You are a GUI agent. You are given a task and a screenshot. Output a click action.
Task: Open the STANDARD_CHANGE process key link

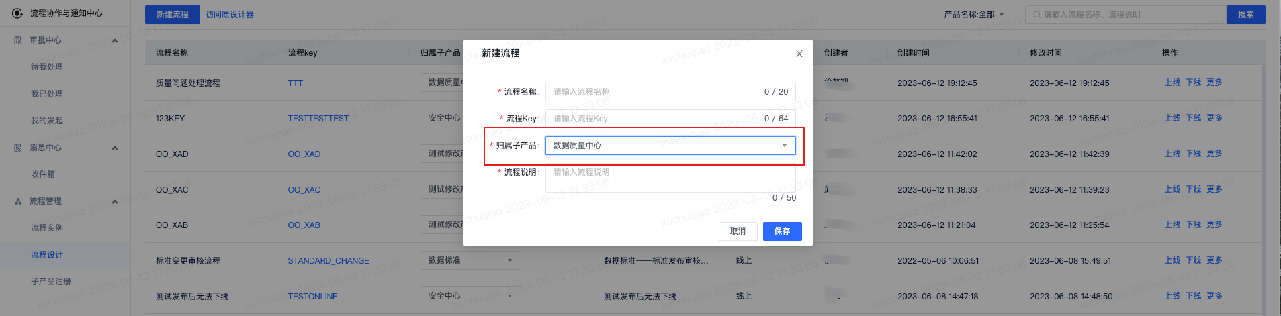[328, 261]
